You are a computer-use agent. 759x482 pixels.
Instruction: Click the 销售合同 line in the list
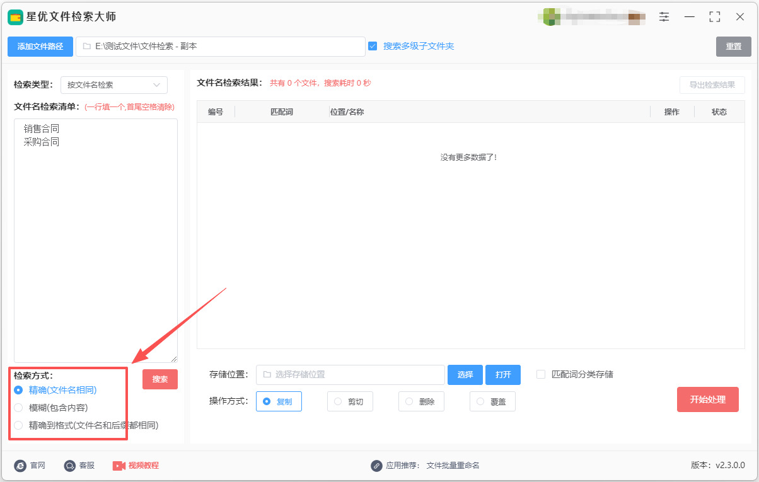tap(42, 129)
